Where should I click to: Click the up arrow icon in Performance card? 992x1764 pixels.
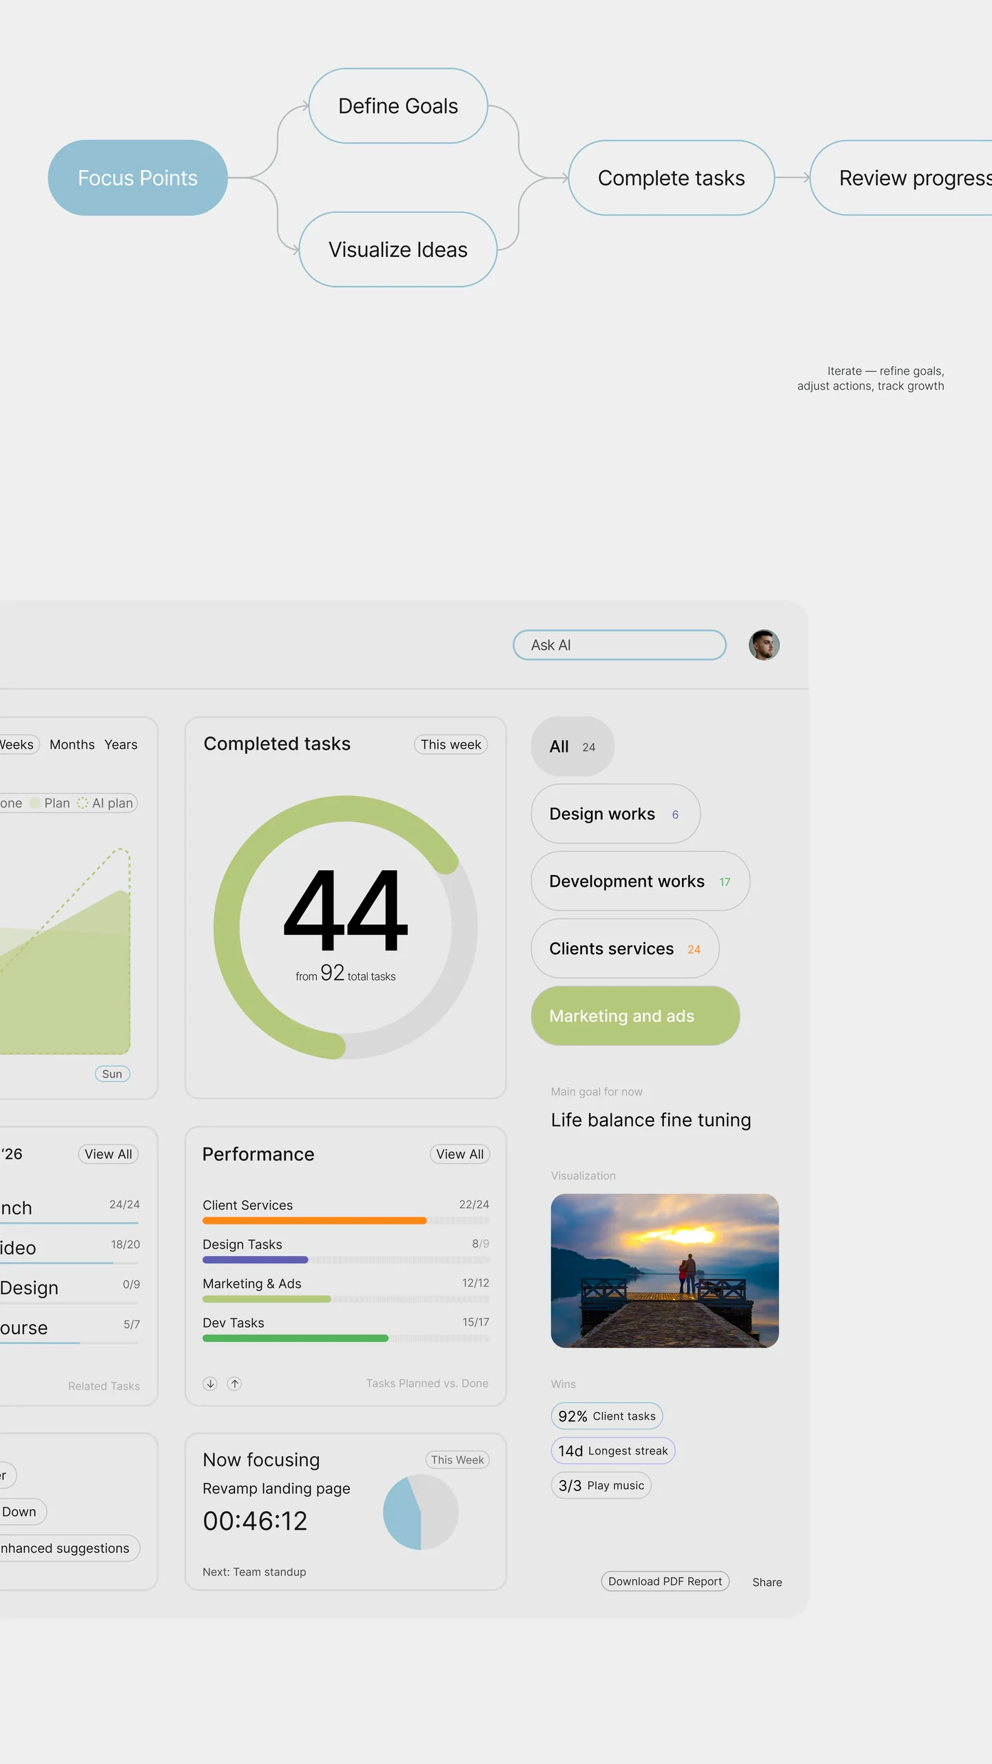coord(235,1384)
